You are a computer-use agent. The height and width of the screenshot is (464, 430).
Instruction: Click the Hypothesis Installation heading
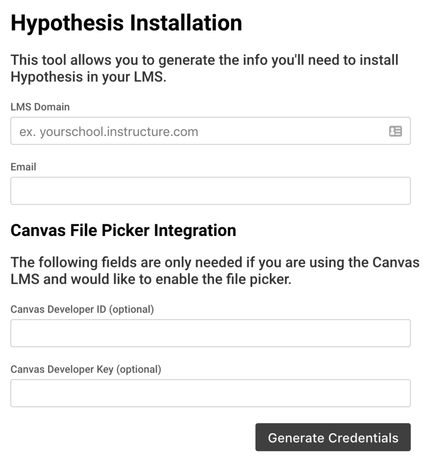(127, 21)
